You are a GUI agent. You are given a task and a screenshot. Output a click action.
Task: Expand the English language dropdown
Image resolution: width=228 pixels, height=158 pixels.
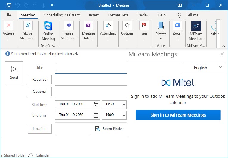click(203, 68)
